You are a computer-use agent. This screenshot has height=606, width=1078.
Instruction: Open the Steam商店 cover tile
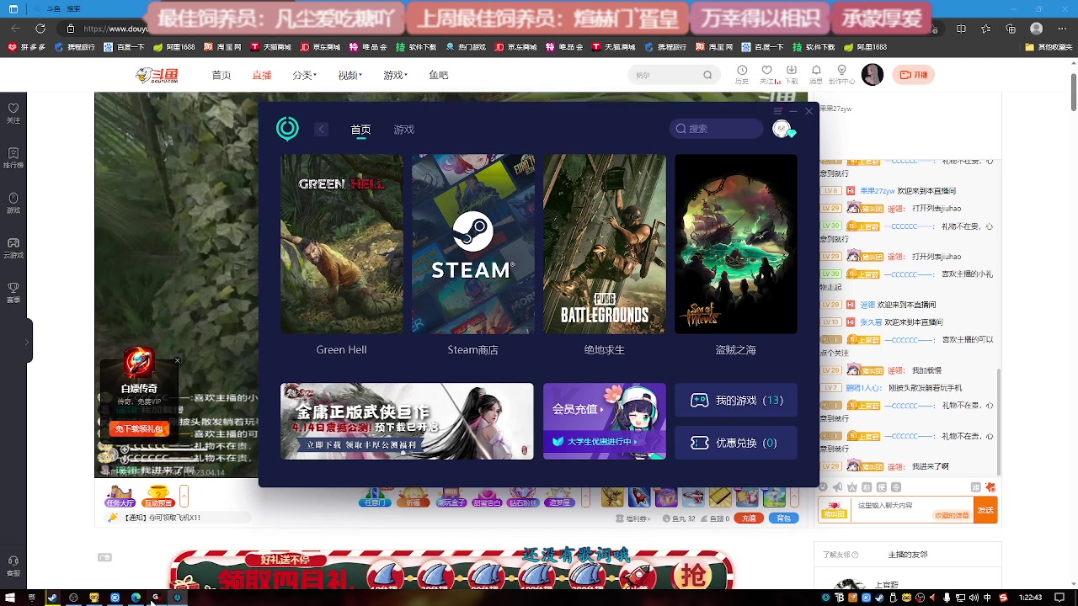click(472, 243)
